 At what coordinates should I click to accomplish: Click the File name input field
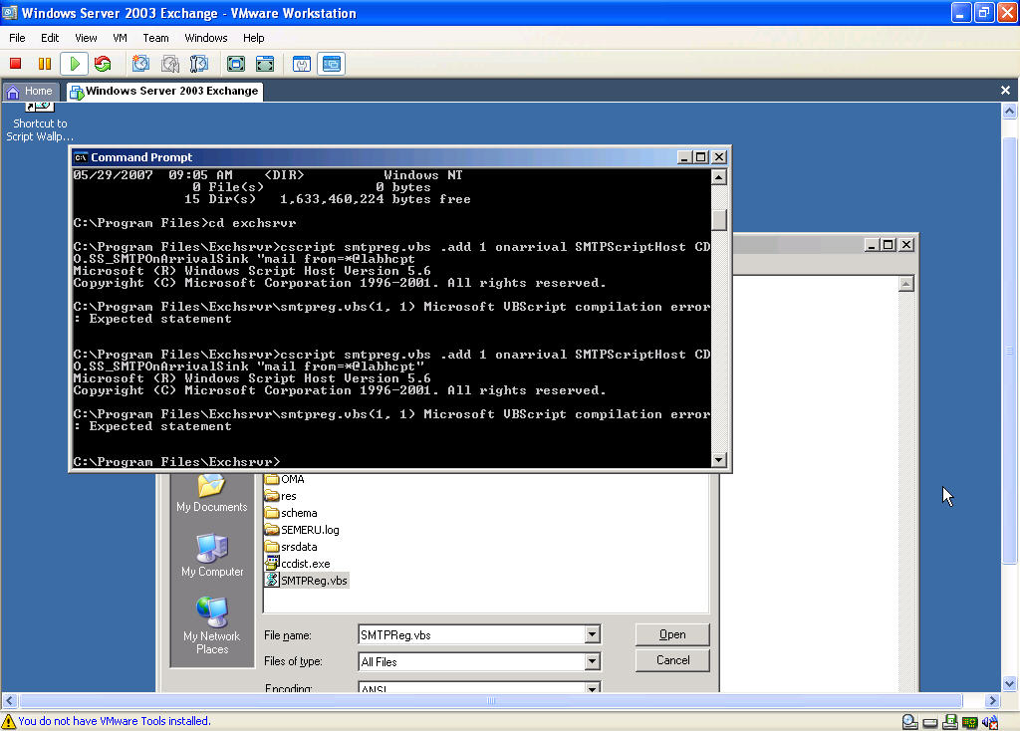tap(471, 634)
